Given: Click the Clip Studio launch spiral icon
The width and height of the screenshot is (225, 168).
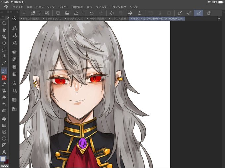Looking at the screenshot, I should (47, 13).
